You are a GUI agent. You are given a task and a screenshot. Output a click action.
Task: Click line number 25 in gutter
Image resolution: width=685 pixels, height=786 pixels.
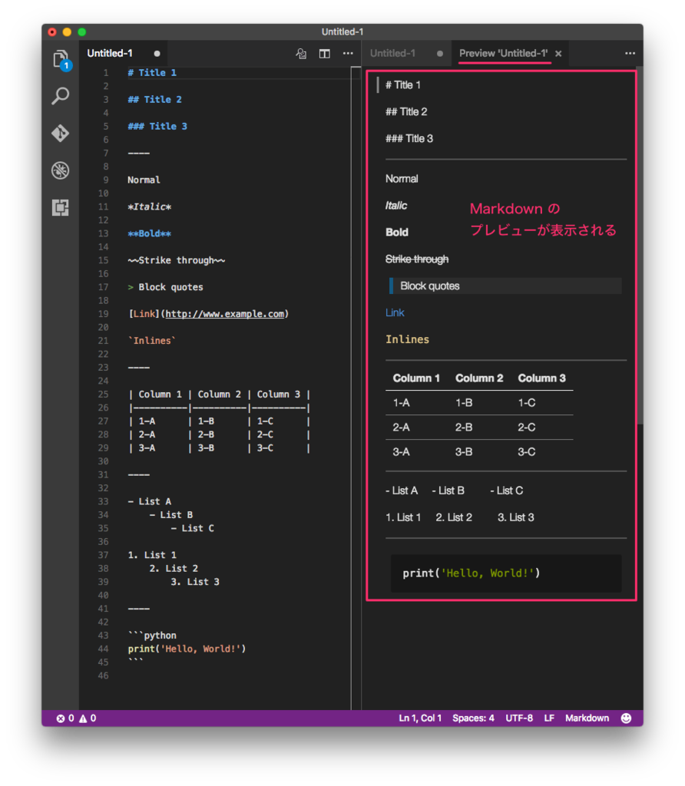pyautogui.click(x=104, y=395)
